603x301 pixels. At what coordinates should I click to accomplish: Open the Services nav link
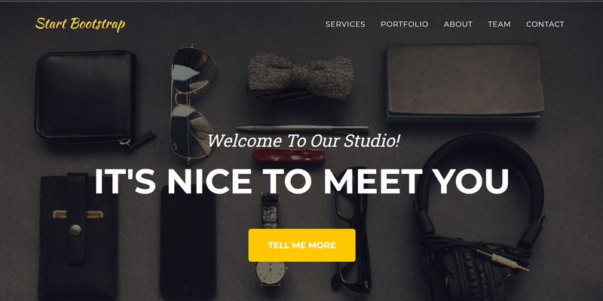pos(345,24)
